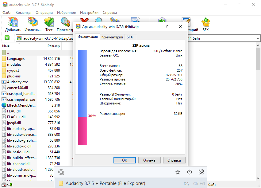Confirm the dialog with OK button
This screenshot has width=261, height=188.
point(125,160)
